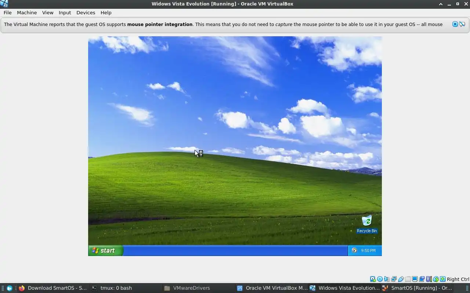The width and height of the screenshot is (470, 293).
Task: Click the network adapters status icon
Action: tap(394, 279)
